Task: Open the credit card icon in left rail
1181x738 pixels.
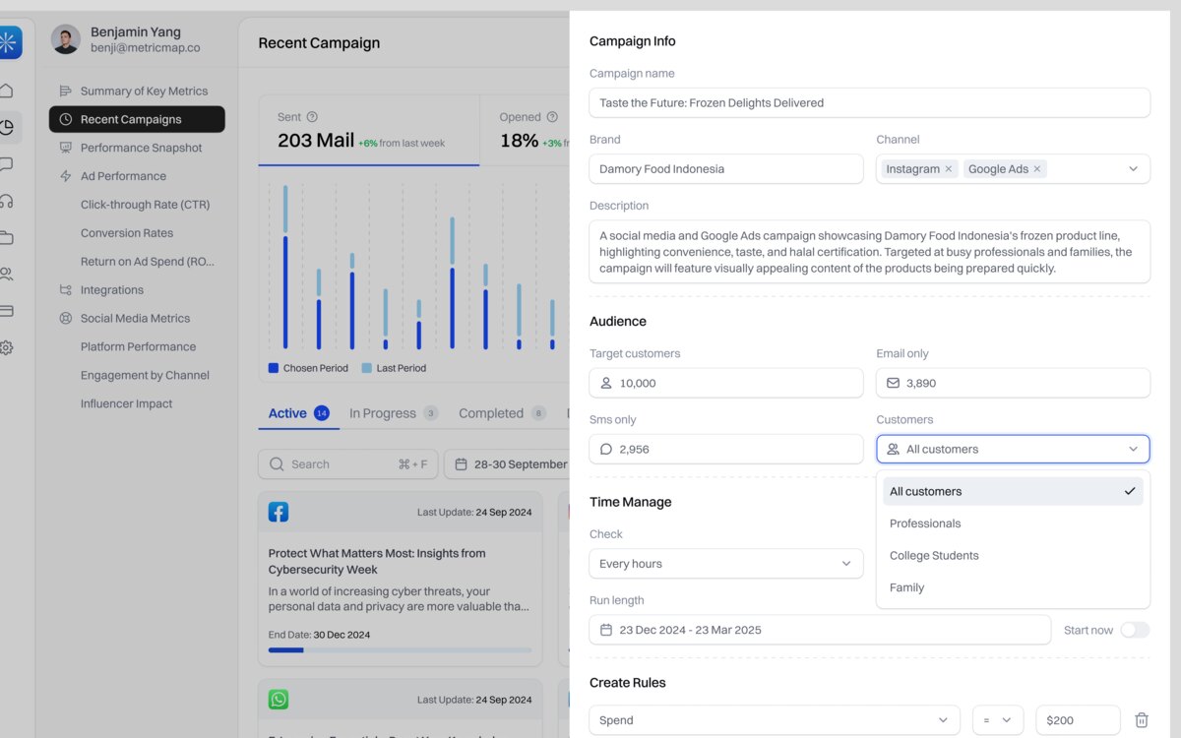Action: pyautogui.click(x=7, y=311)
